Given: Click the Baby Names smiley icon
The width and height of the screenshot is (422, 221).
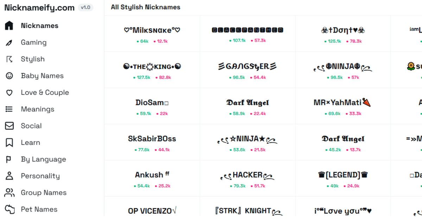Looking at the screenshot, I should pos(9,76).
